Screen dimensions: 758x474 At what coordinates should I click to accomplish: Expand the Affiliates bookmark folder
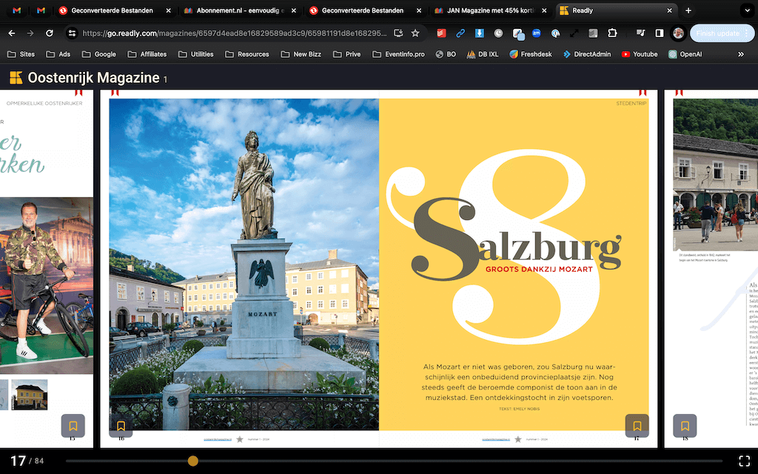(x=147, y=54)
